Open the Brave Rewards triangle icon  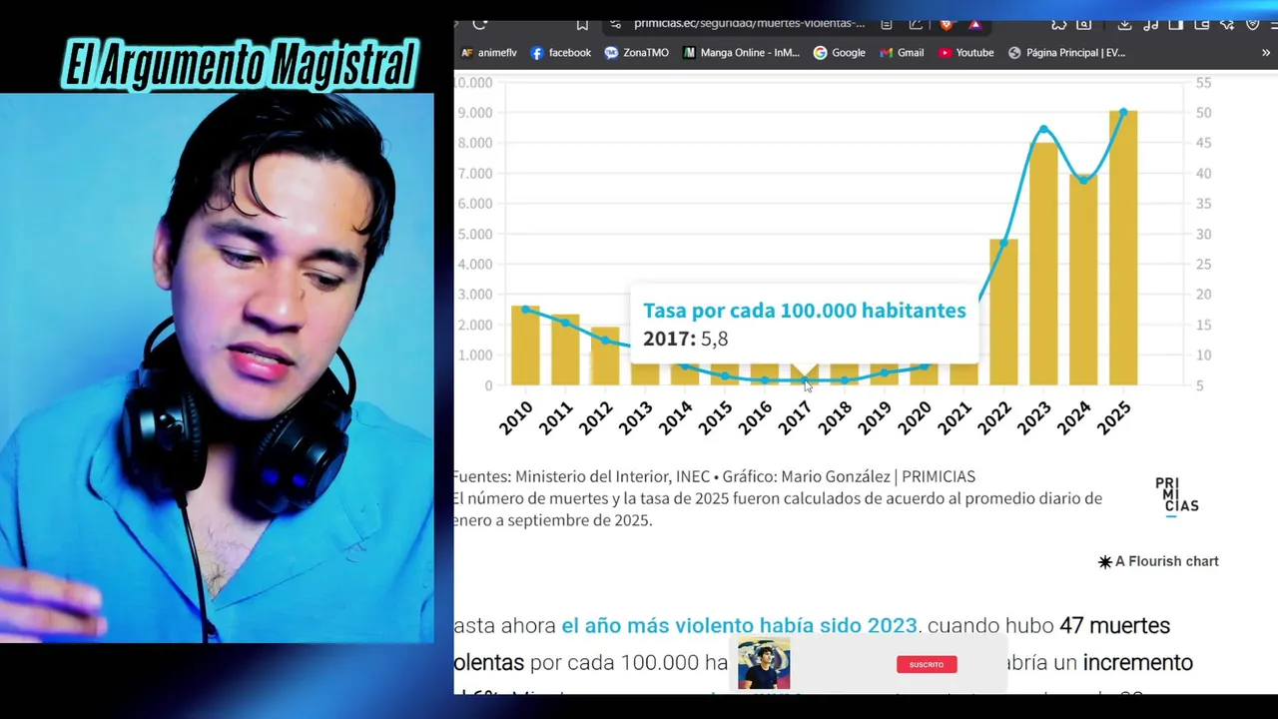(x=974, y=24)
